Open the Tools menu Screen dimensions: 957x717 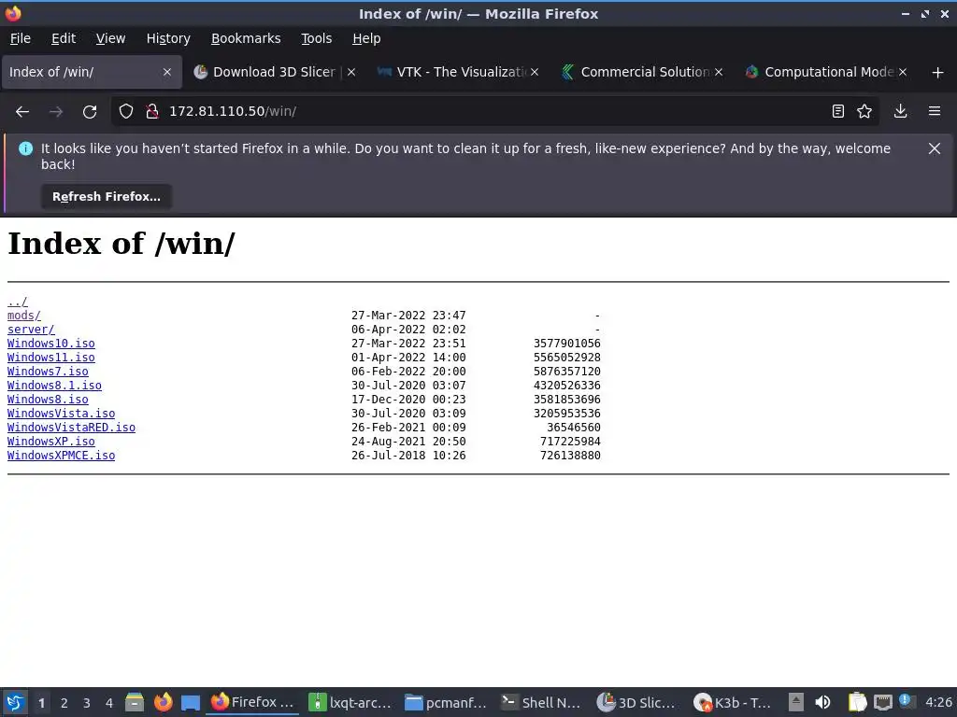click(x=316, y=38)
